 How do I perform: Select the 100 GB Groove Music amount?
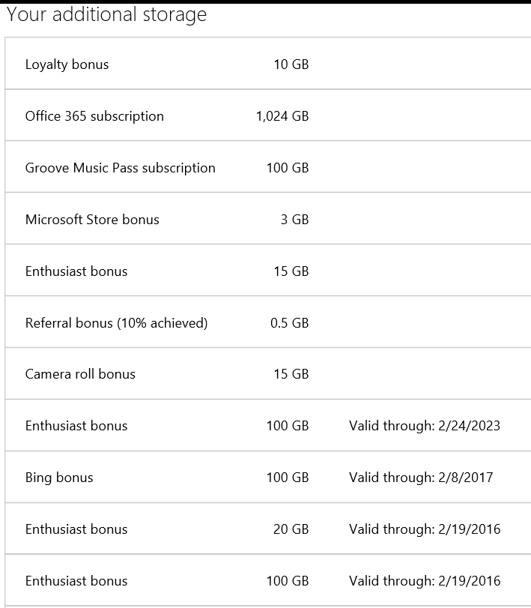287,168
